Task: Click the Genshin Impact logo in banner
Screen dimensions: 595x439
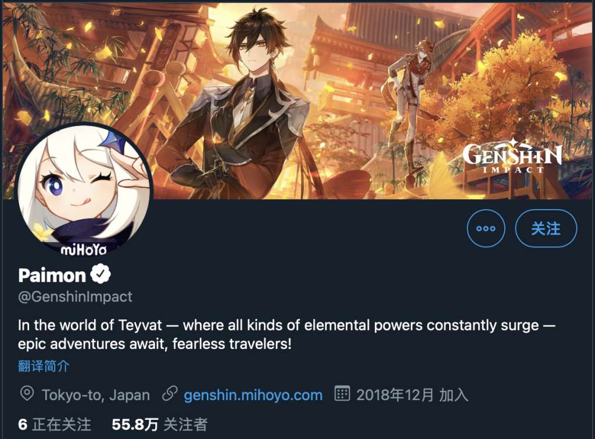Action: pos(512,156)
